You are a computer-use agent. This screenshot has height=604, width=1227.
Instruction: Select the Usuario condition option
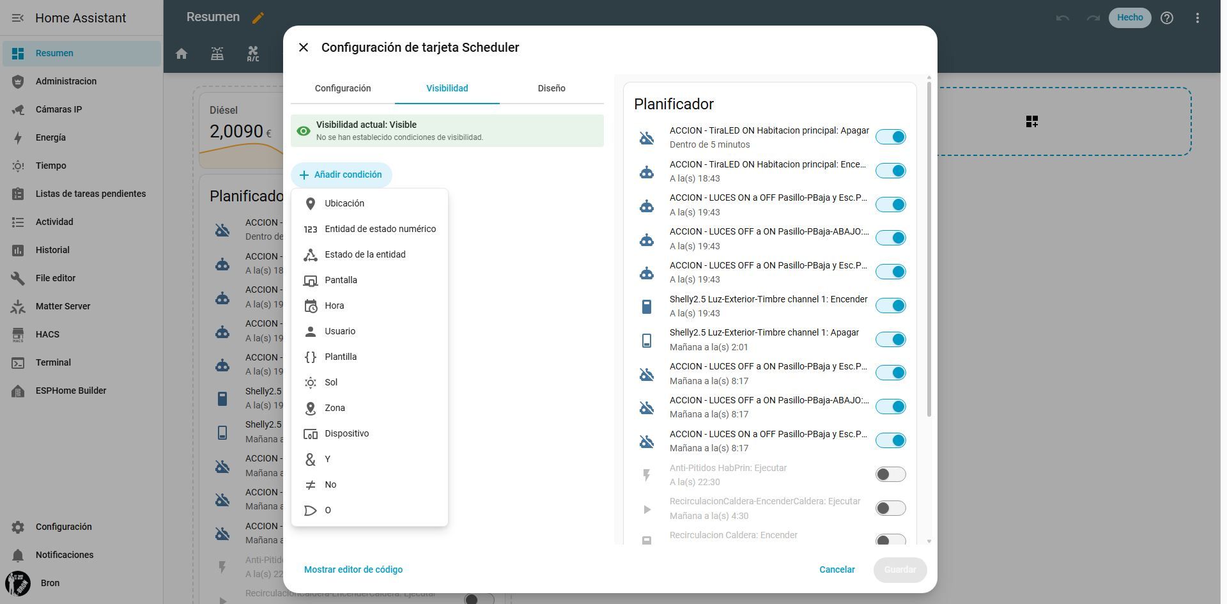tap(369, 331)
